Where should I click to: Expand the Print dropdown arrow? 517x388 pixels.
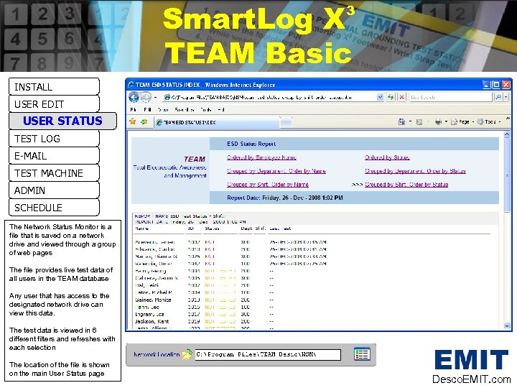pyautogui.click(x=446, y=121)
